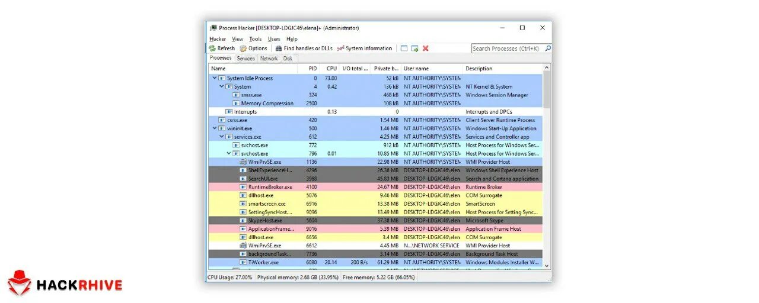Click the RuntimeBroker.exe process icon
Screen dimensions: 759x303
coord(243,187)
